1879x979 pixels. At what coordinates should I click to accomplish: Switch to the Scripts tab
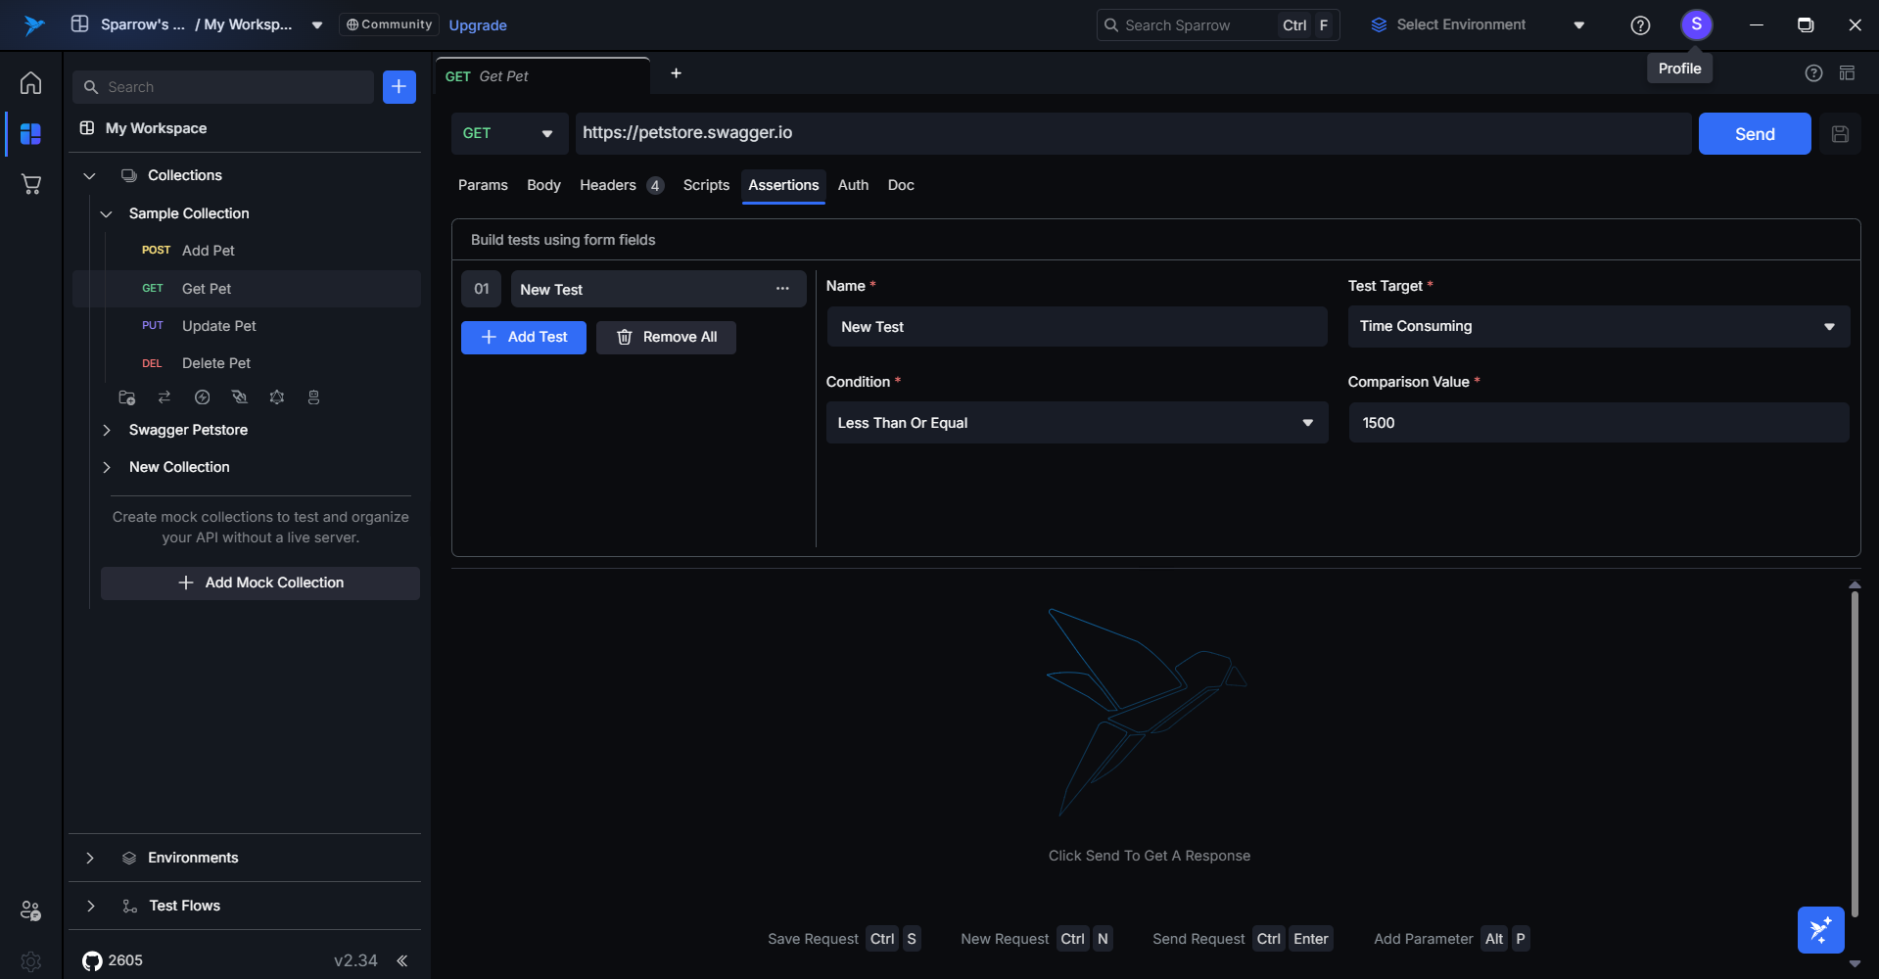pyautogui.click(x=706, y=185)
